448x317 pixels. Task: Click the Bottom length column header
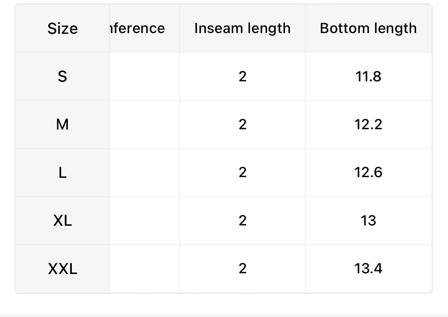tap(368, 28)
